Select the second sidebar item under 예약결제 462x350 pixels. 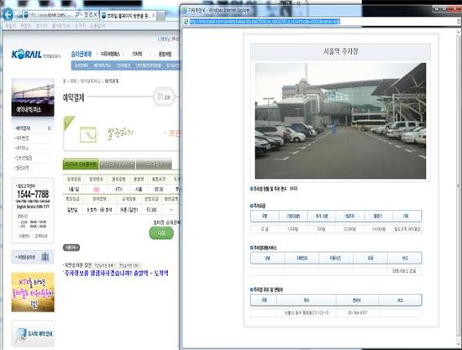point(23,138)
